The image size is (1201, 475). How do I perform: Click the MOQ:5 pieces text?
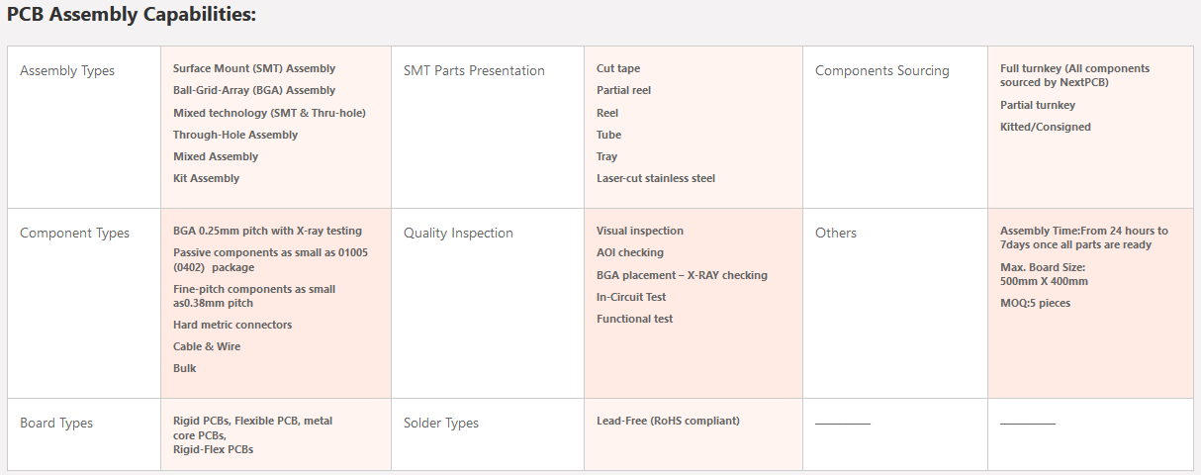coord(1035,303)
